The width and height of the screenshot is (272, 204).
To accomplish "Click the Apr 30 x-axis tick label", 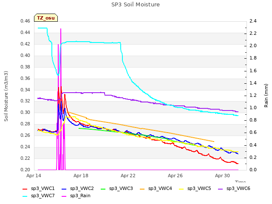I will tap(222, 176).
